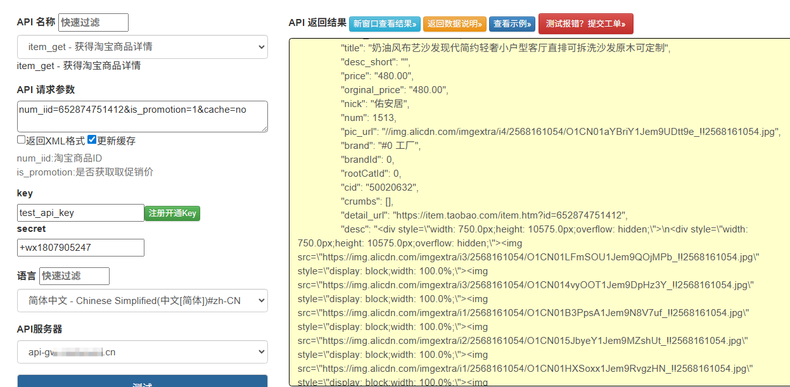Screen dimensions: 790x387
Task: Open the 简体中文 language dropdown
Action: click(x=143, y=301)
